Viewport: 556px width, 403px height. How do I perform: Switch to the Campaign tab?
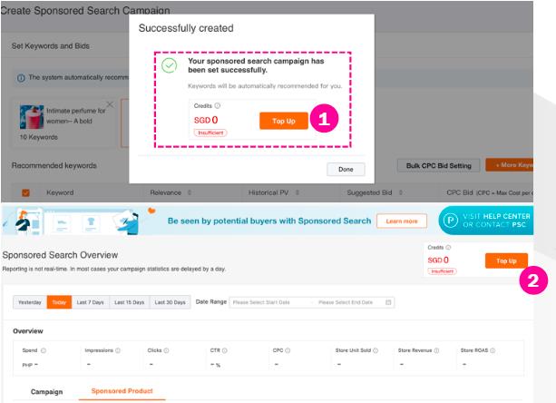[47, 391]
